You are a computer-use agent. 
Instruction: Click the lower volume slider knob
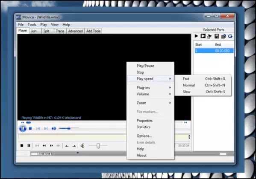[98, 146]
